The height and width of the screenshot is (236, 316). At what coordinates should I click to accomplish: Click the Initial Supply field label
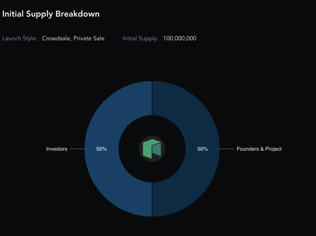tap(141, 38)
